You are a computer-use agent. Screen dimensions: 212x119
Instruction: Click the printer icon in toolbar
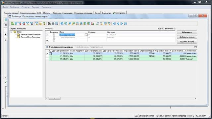53,23
